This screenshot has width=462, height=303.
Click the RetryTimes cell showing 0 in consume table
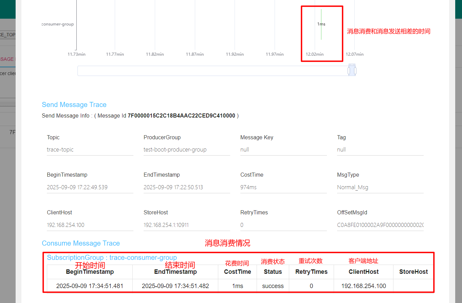pos(311,286)
